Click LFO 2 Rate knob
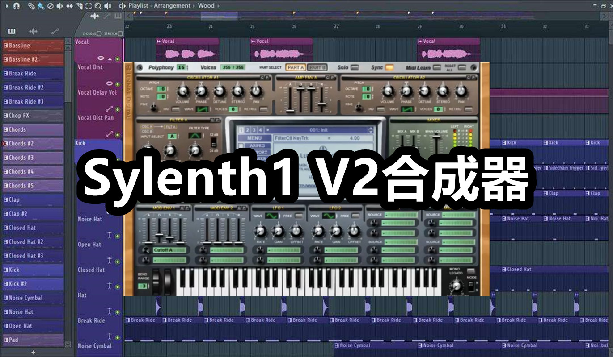This screenshot has width=613, height=357. coord(318,231)
